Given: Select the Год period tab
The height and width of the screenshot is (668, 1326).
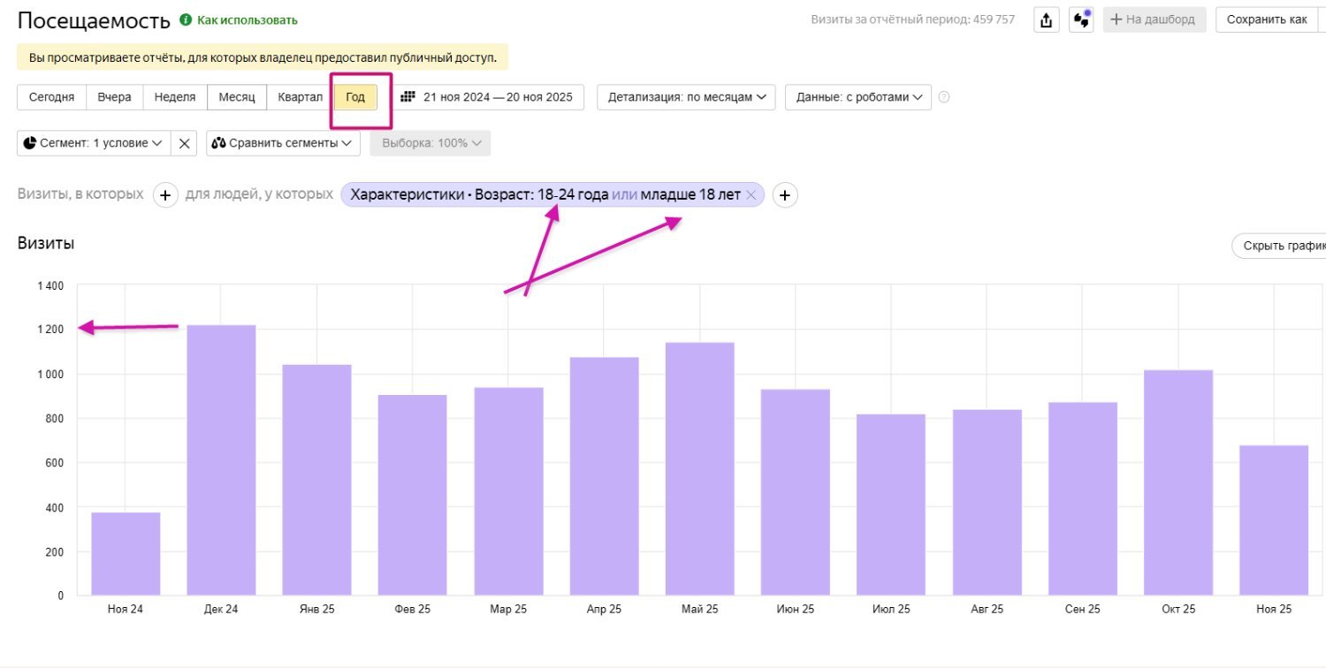Looking at the screenshot, I should pos(355,97).
